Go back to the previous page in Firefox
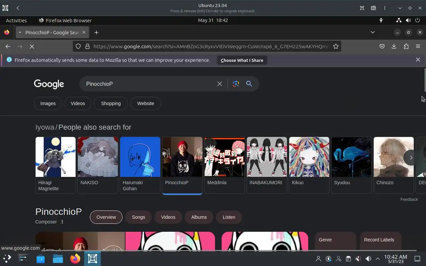The height and width of the screenshot is (266, 426). [x=8, y=47]
